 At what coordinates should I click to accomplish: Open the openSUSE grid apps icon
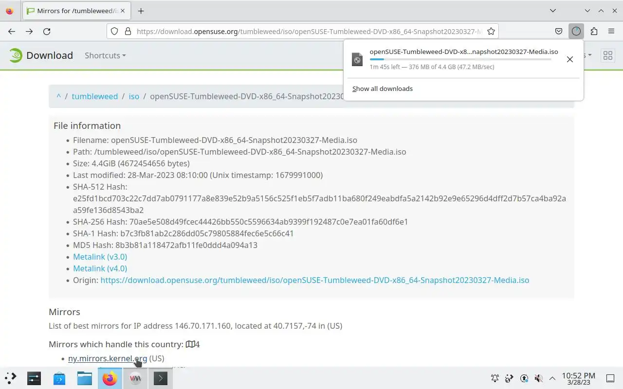tap(607, 55)
